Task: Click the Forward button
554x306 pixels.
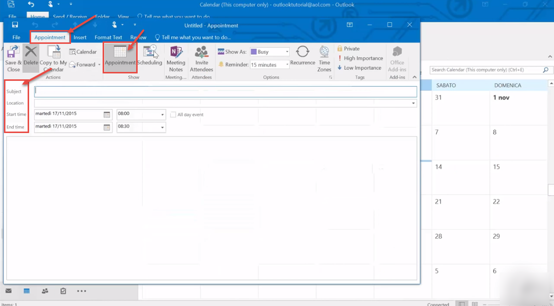Action: [85, 65]
